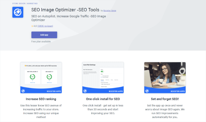Click the gold star rating icon
This screenshot has height=122, width=206.
32,26
